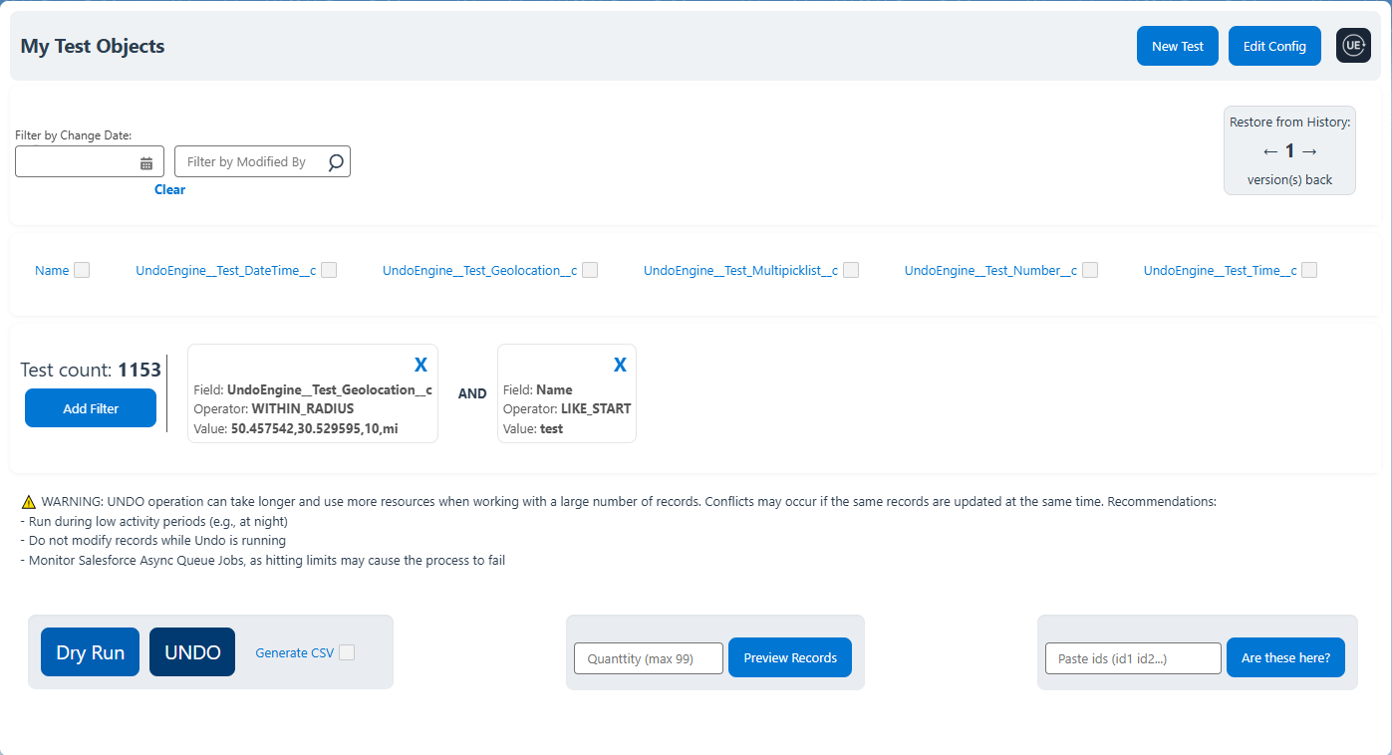Viewport: 1392px width, 755px height.
Task: Remove the Name filter with its X
Action: point(620,365)
